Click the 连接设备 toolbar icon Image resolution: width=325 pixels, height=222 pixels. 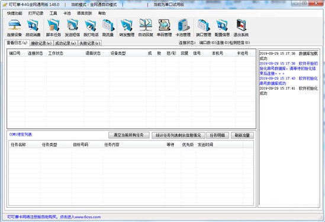(x=14, y=28)
